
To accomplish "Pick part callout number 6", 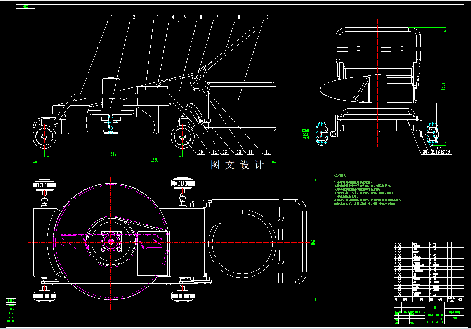I will (x=201, y=17).
